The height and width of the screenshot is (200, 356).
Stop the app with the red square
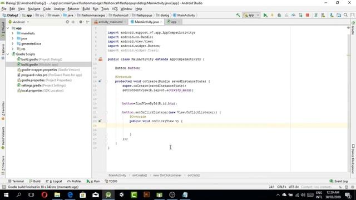pos(308,15)
